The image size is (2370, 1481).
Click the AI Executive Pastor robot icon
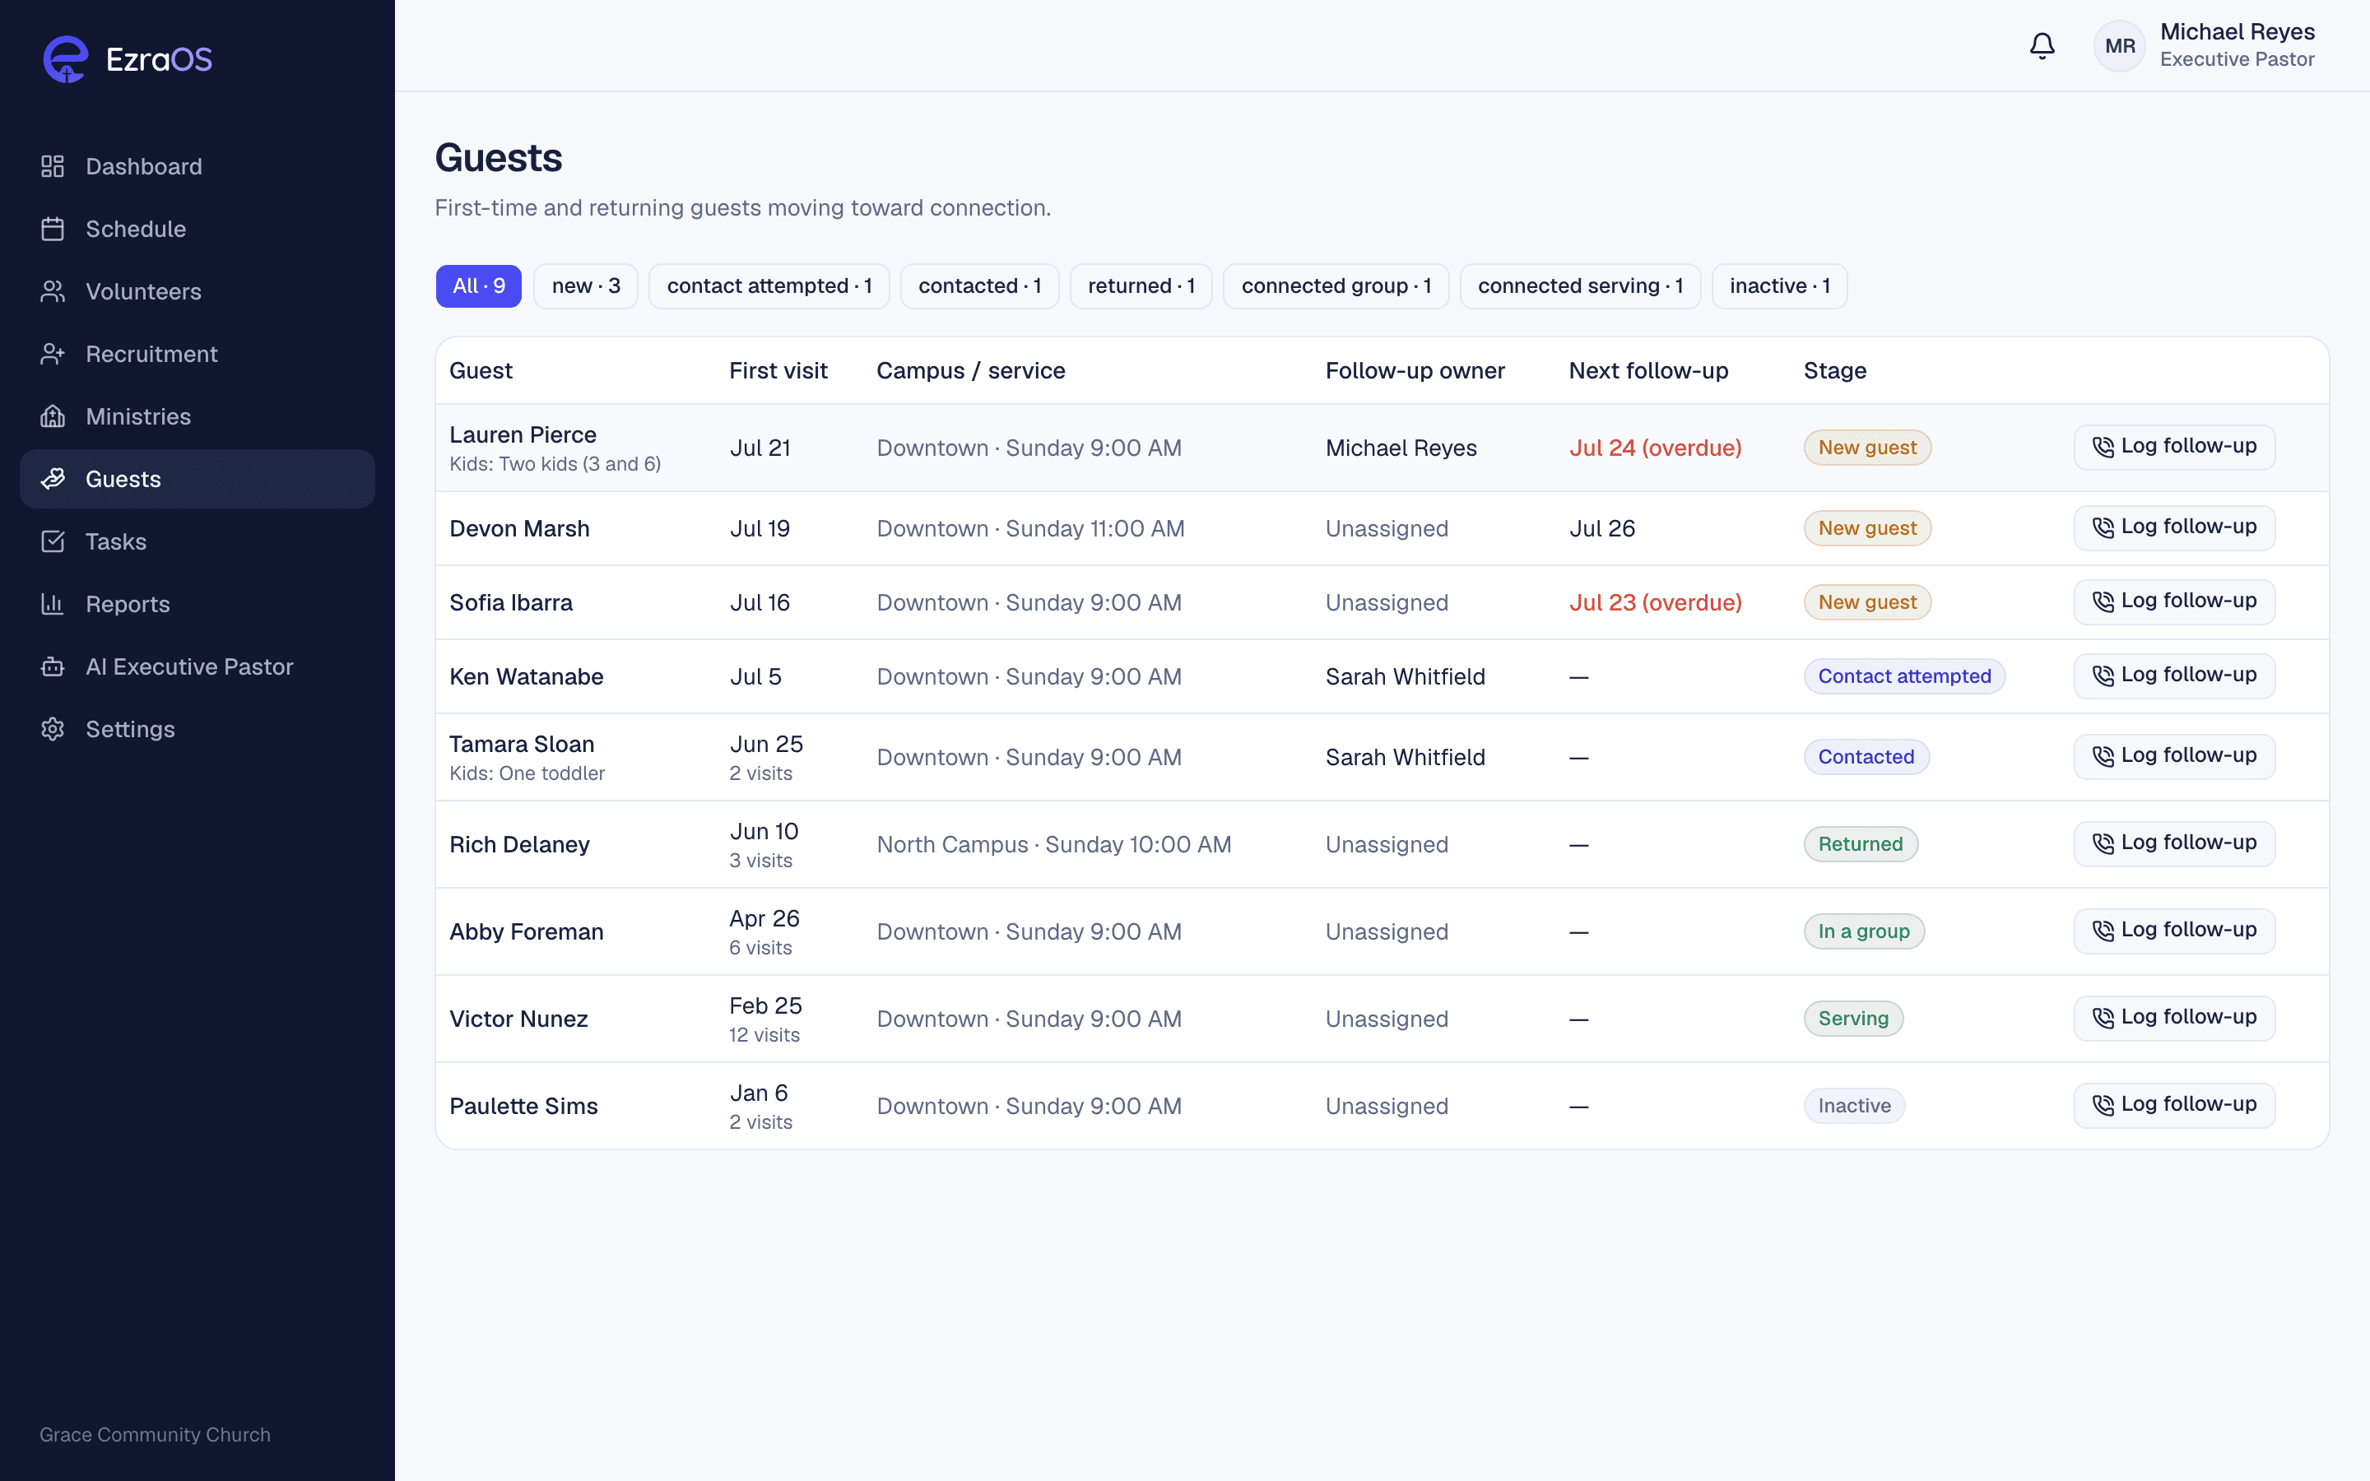[x=53, y=667]
